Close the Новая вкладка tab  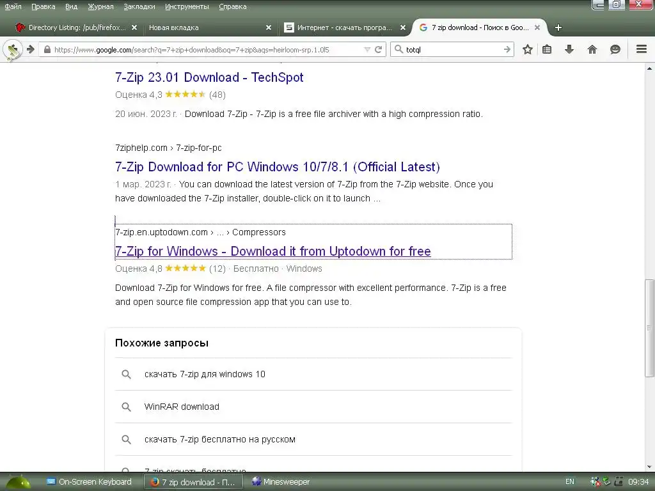[x=269, y=27]
